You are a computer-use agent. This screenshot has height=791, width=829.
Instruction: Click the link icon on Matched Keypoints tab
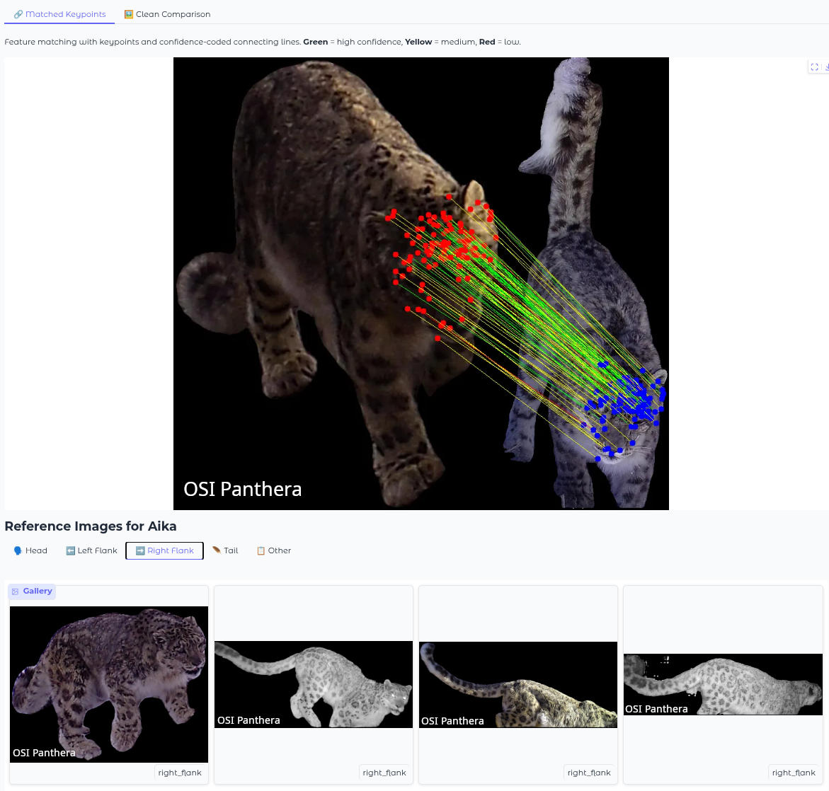click(x=18, y=13)
